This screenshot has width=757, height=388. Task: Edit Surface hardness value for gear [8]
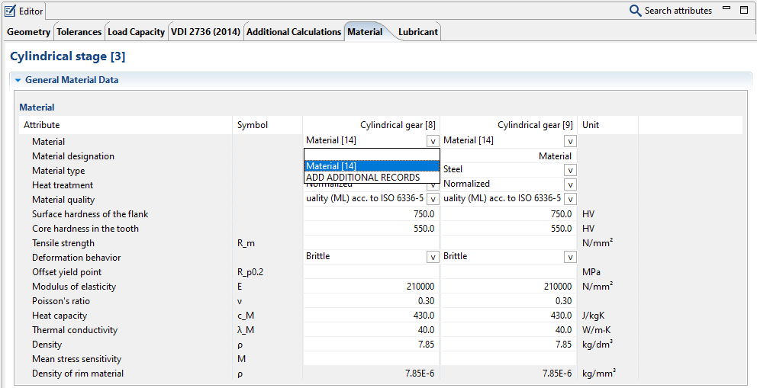372,214
